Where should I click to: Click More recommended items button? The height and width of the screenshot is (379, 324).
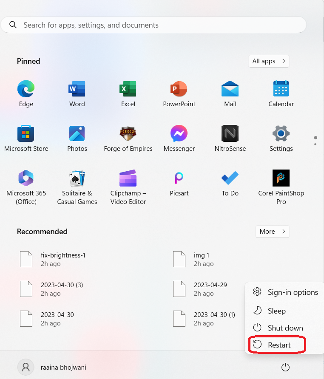pyautogui.click(x=272, y=232)
